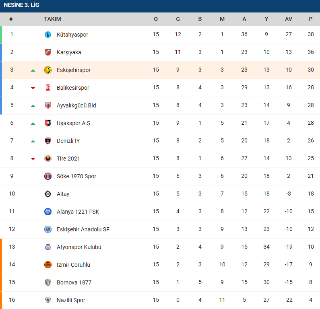The width and height of the screenshot is (320, 309).
Task: Click the AV goal difference column header
Action: 288,19
